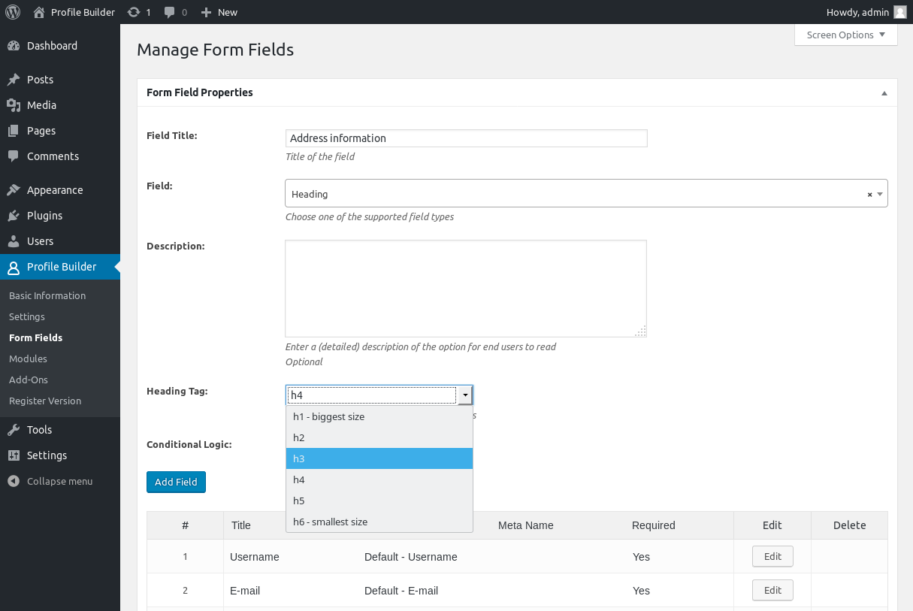Edit the E-mail field row
Screen dimensions: 913x611
[772, 590]
